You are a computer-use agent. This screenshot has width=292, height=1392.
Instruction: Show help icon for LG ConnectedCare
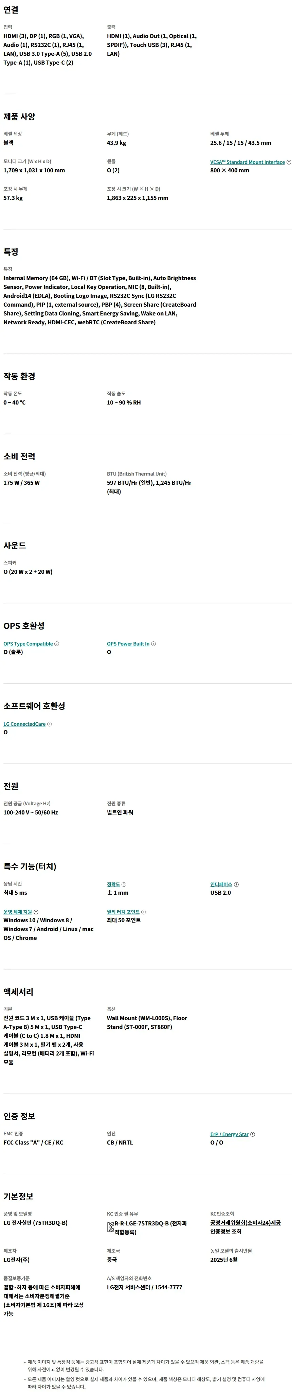[x=50, y=724]
